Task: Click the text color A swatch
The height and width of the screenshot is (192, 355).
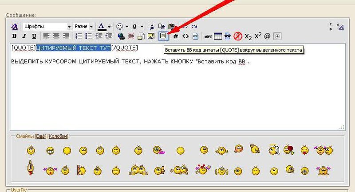Action: pos(101,27)
